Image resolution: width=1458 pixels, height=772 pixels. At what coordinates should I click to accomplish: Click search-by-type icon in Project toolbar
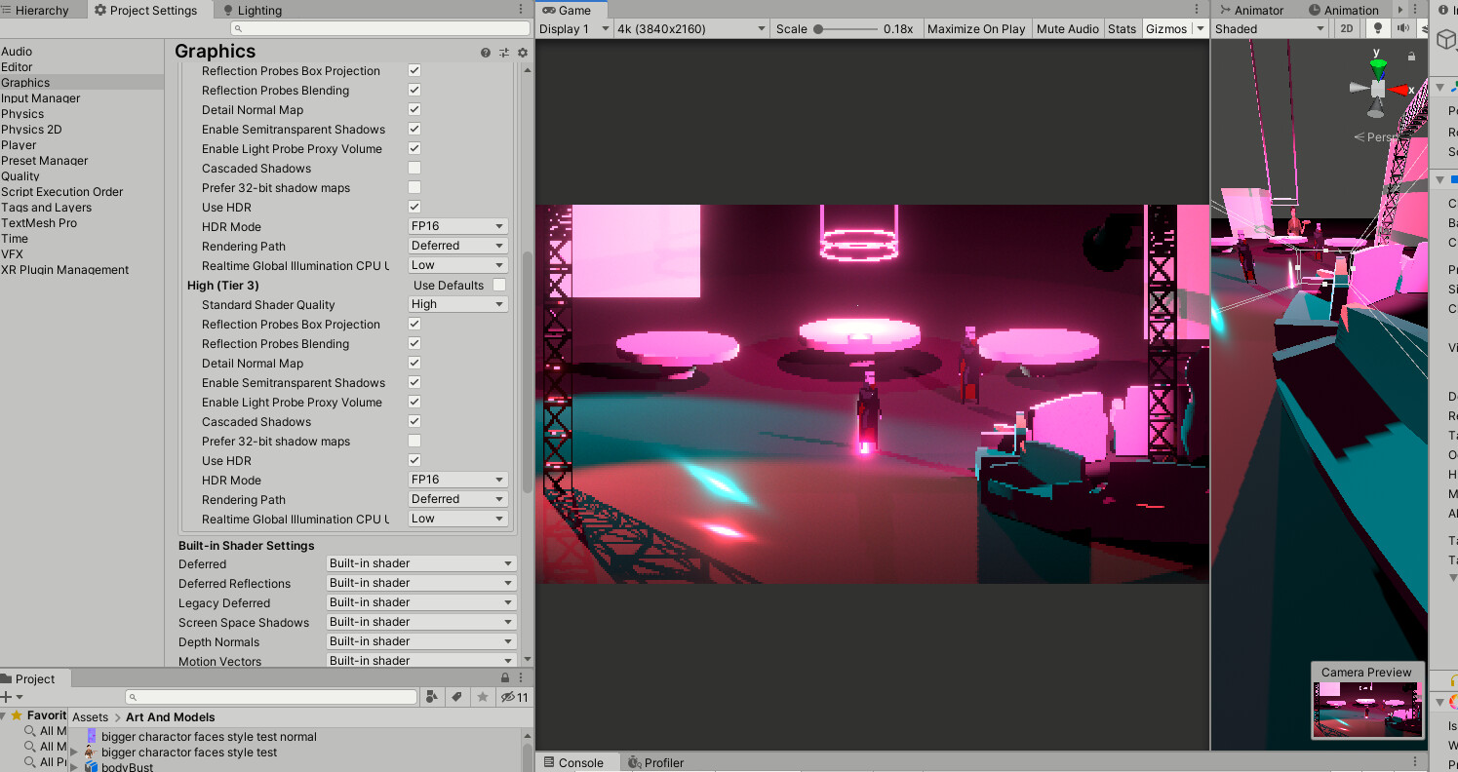click(x=432, y=697)
